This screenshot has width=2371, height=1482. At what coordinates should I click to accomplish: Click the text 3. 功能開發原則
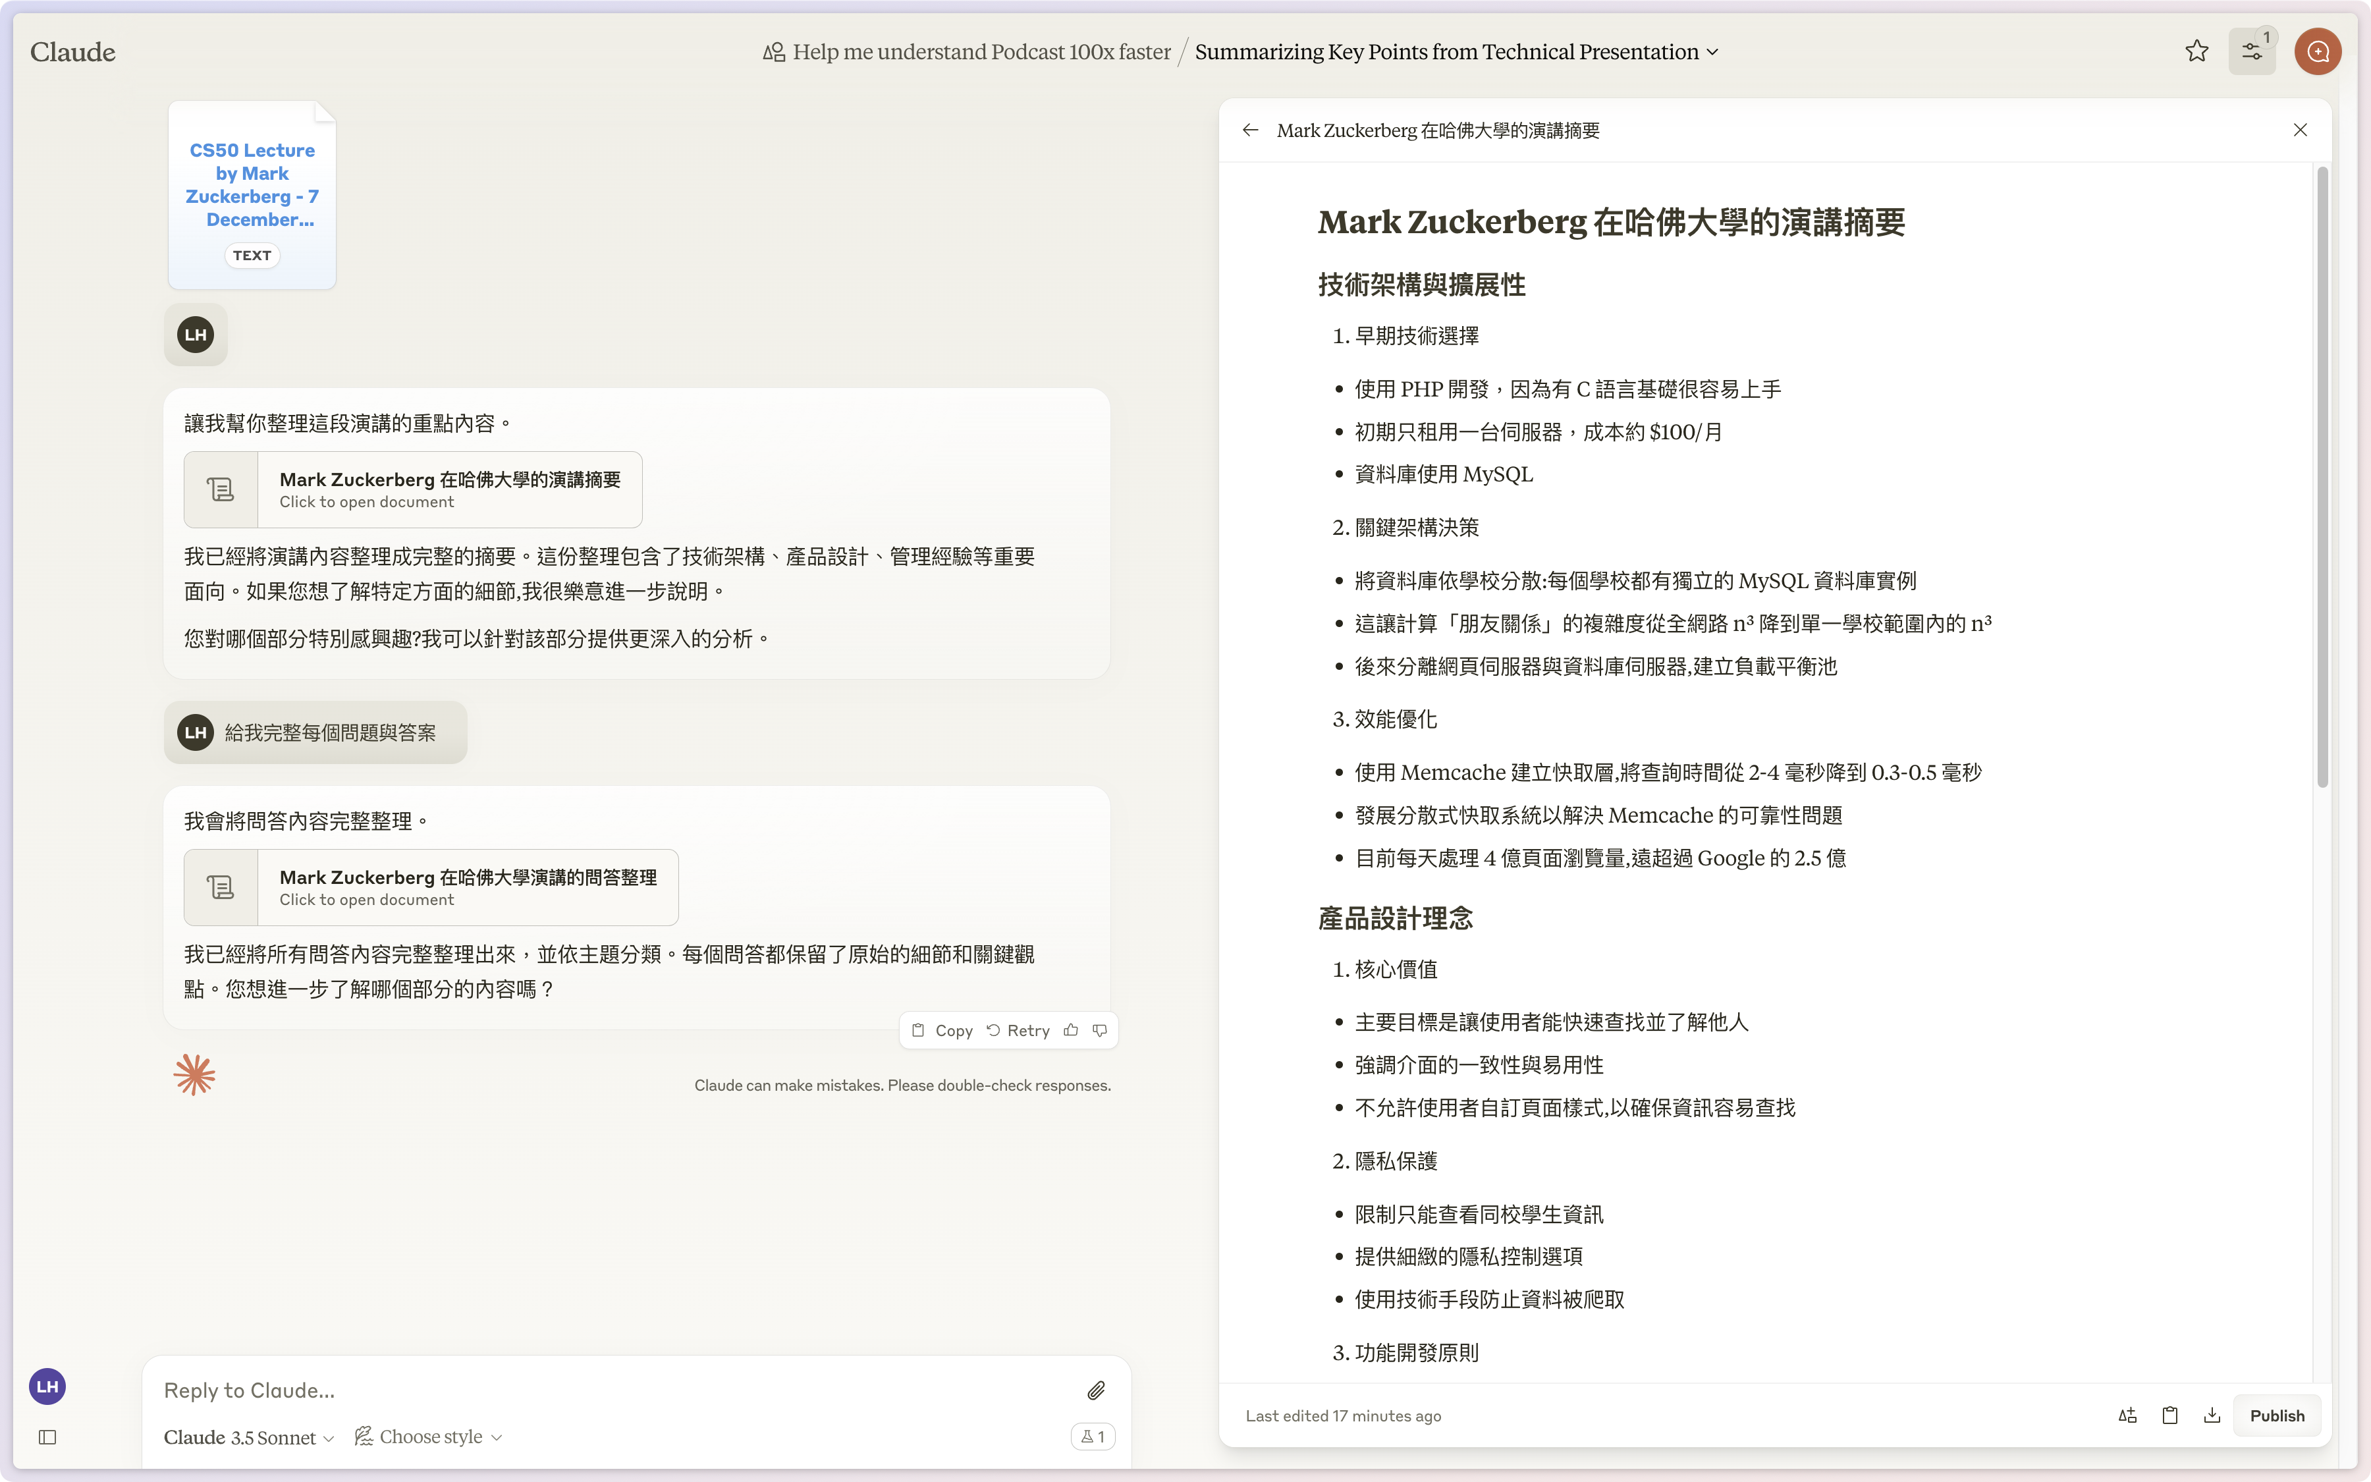(1405, 1353)
